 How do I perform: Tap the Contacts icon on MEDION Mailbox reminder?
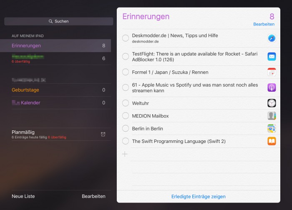point(272,116)
